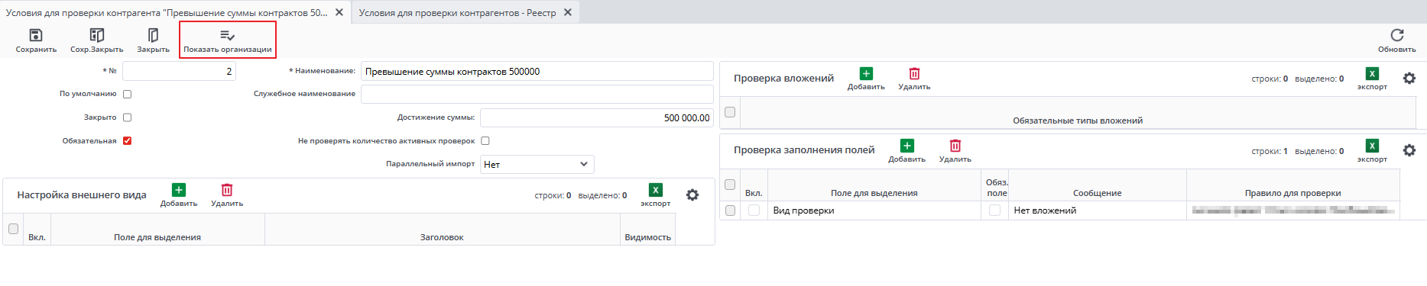Export Настройка внешнего вида to Excel
Screen dimensions: 1427x286
coord(655,190)
